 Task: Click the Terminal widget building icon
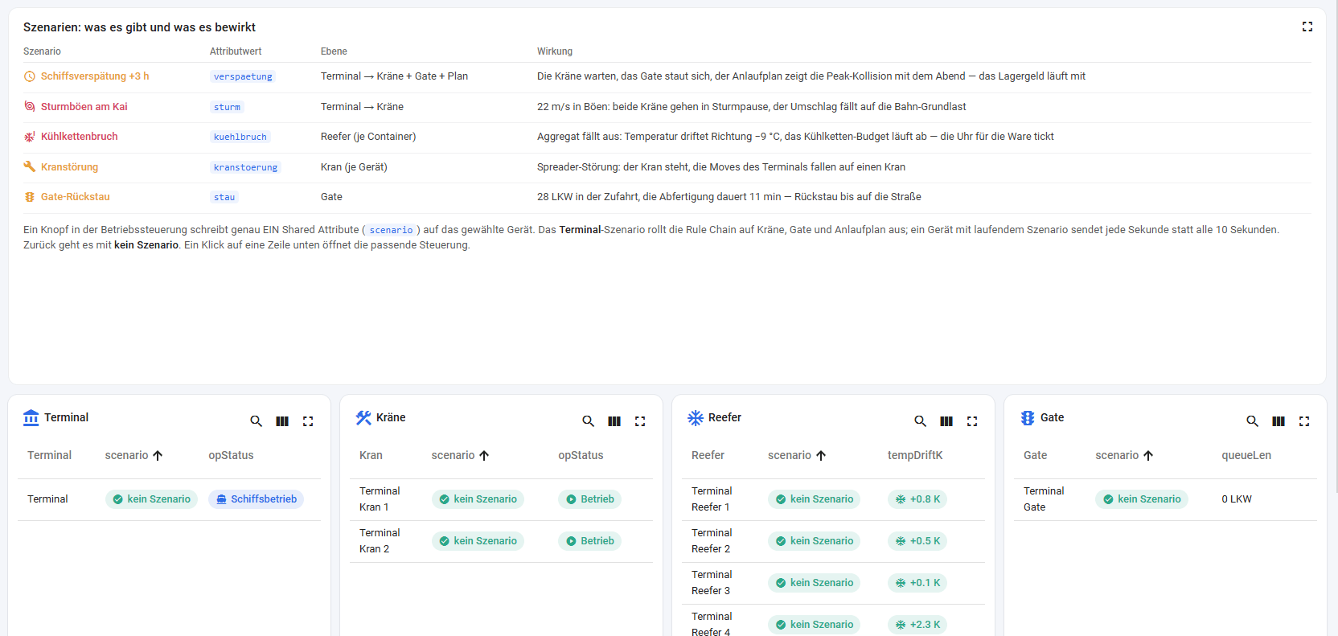pyautogui.click(x=31, y=417)
